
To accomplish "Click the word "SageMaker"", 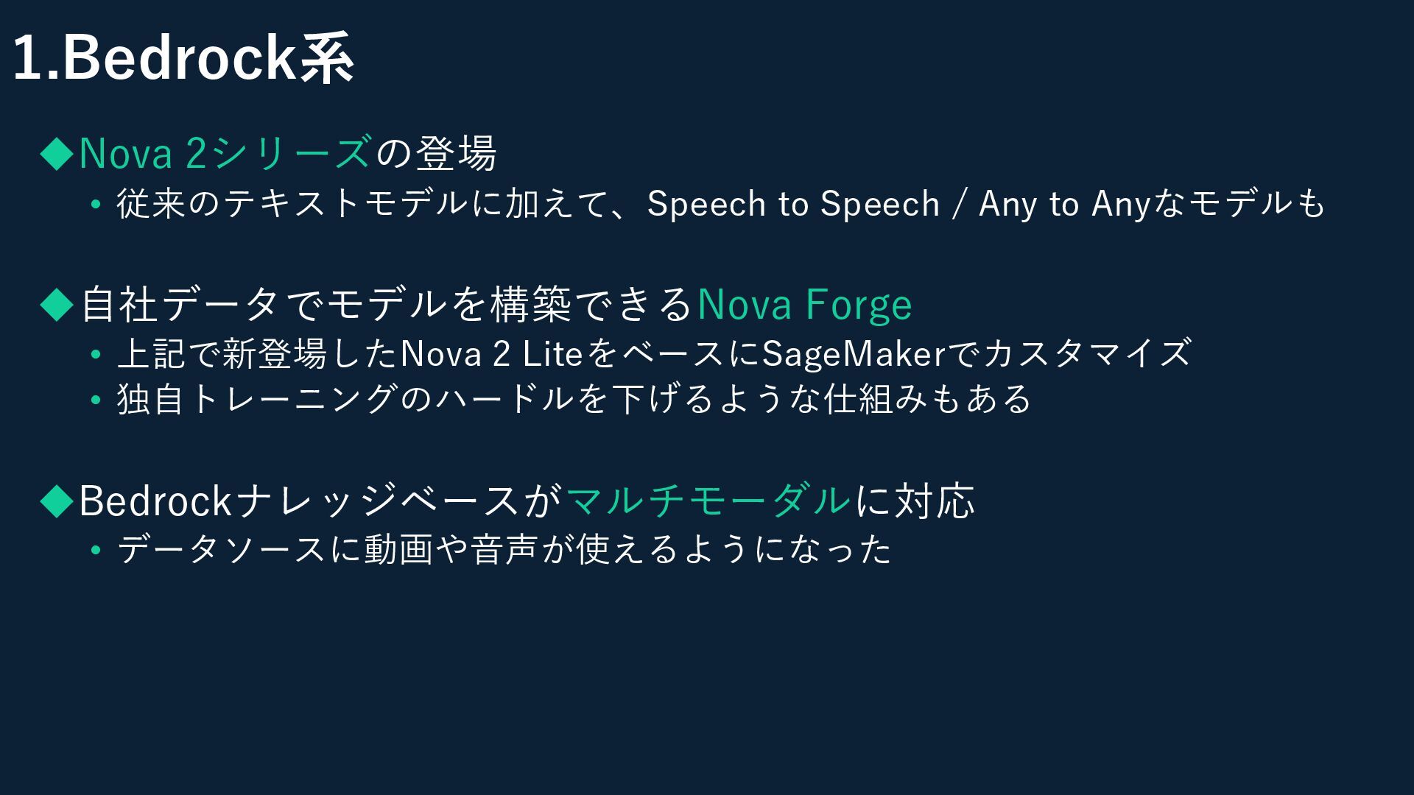I will (853, 354).
